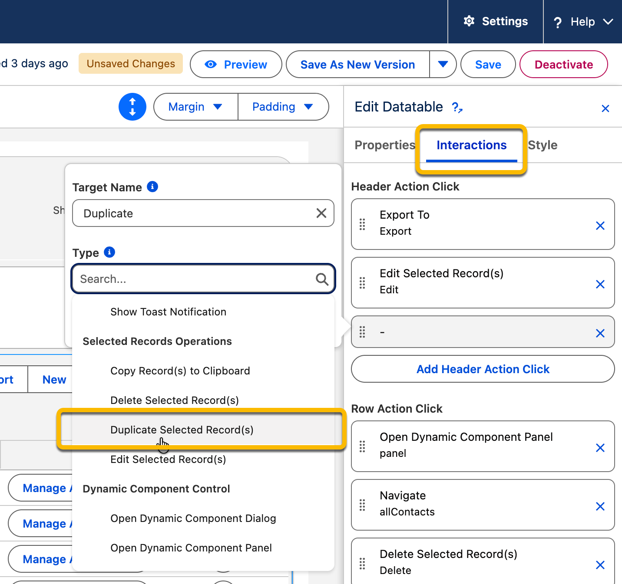Viewport: 622px width, 584px height.
Task: Open the Edit Datatable help icon
Action: click(x=457, y=107)
